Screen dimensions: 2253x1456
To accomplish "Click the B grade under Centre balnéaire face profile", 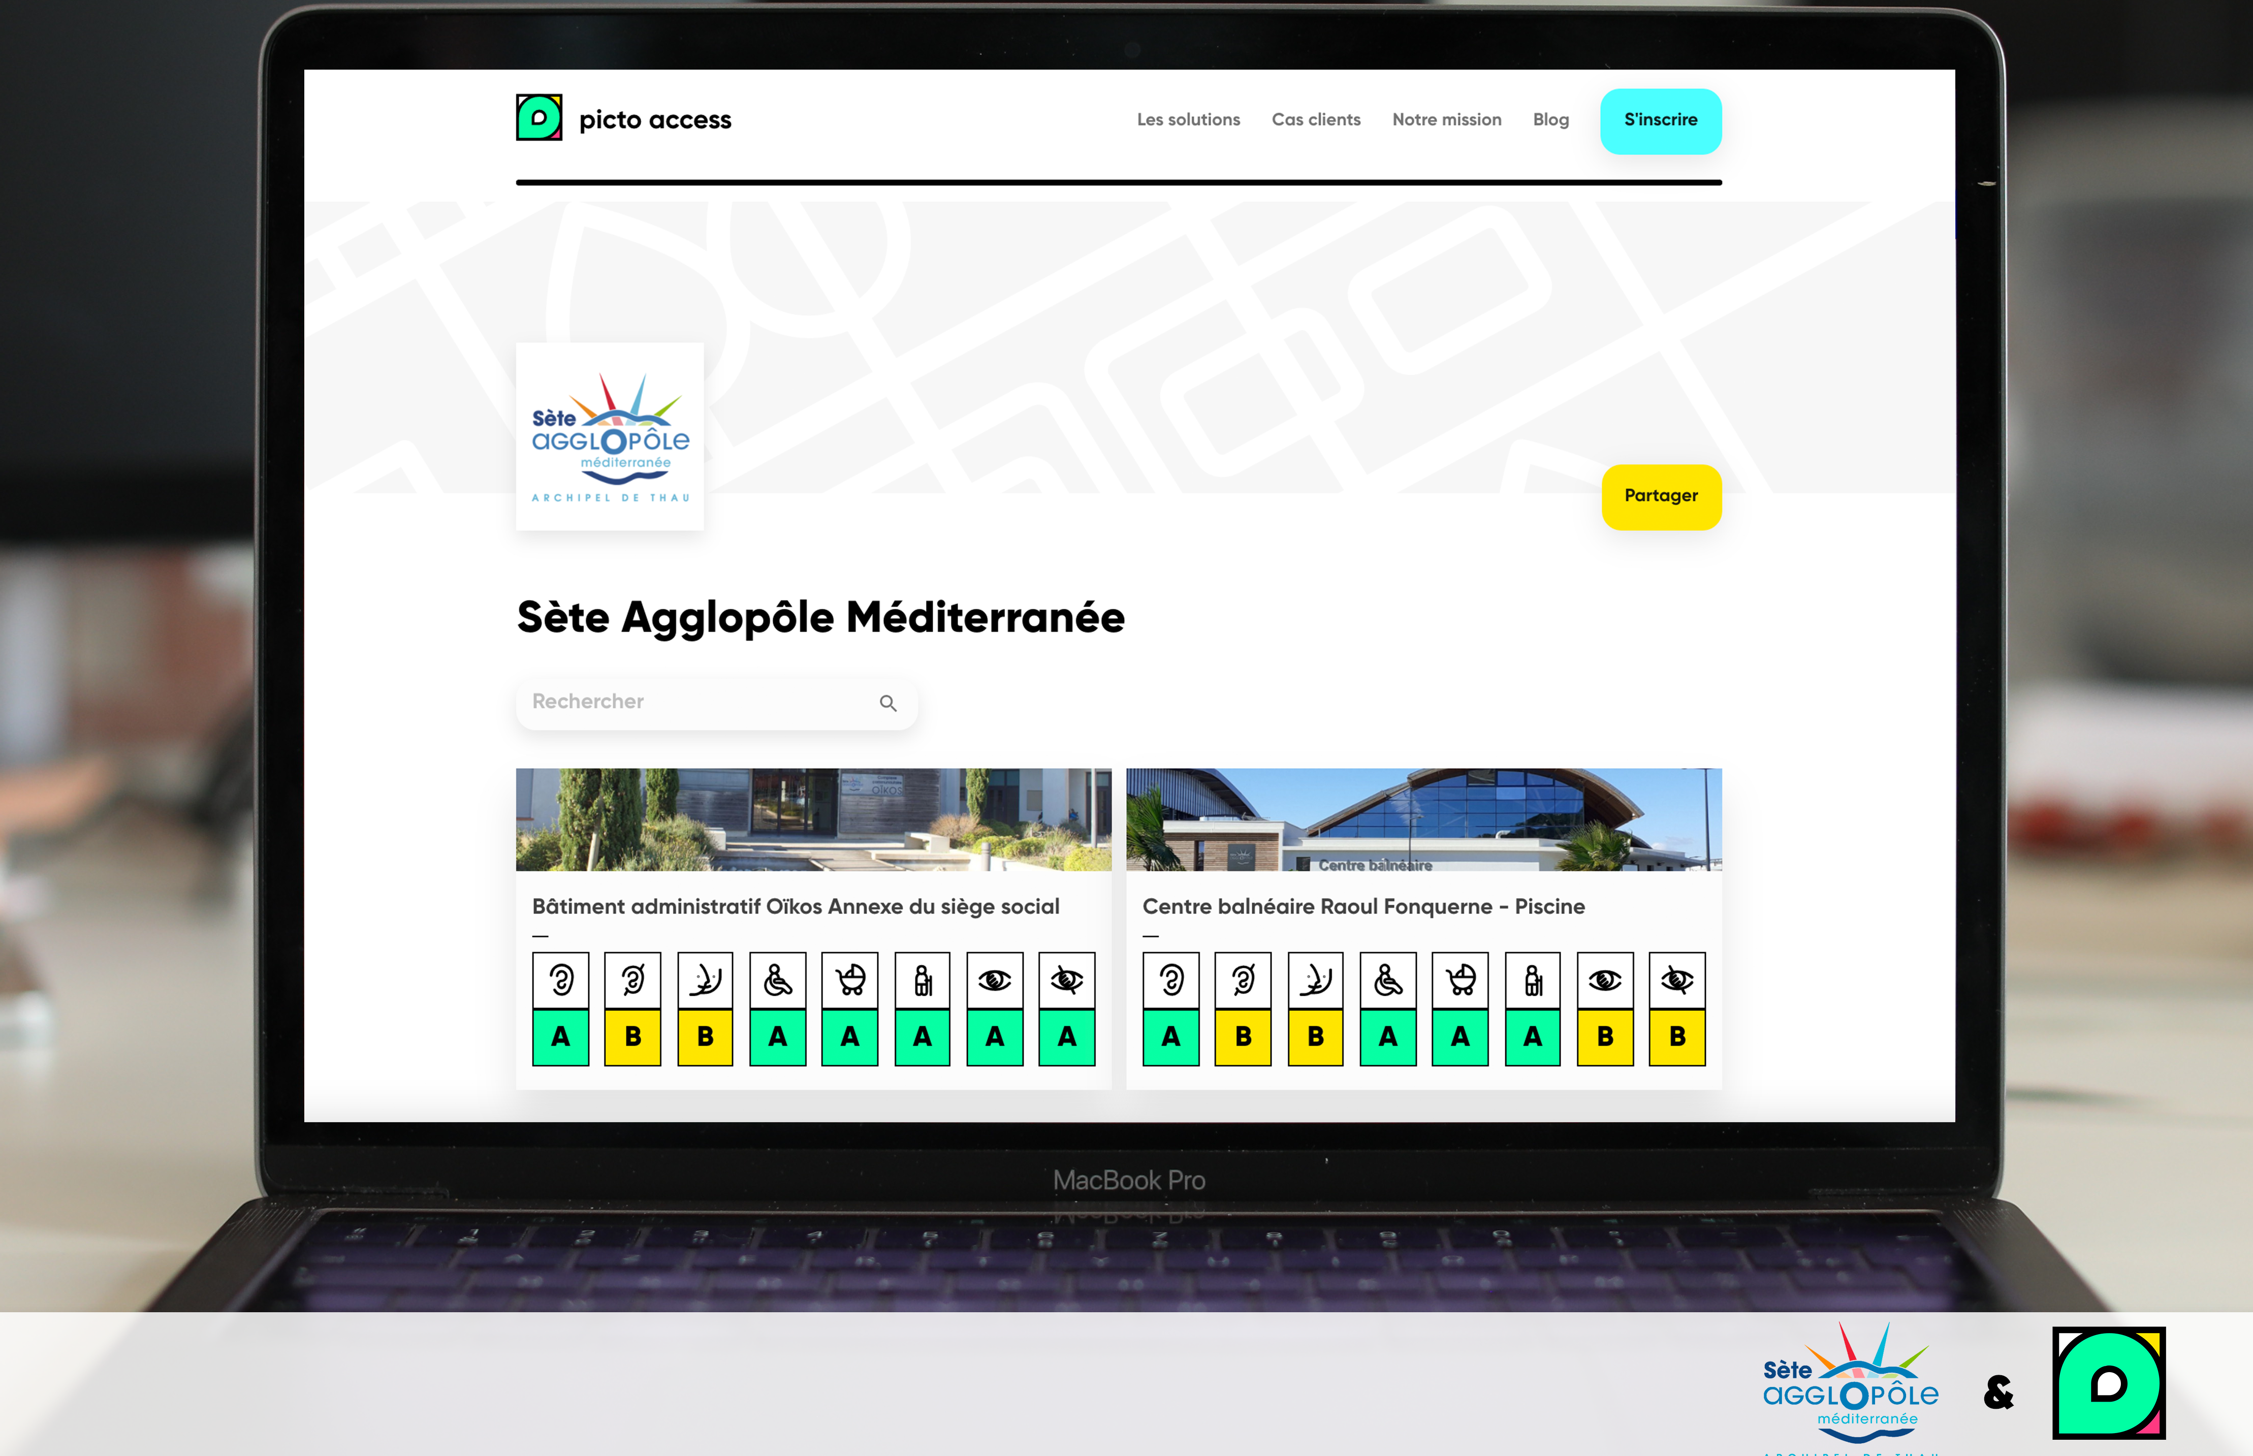I will (1315, 1037).
